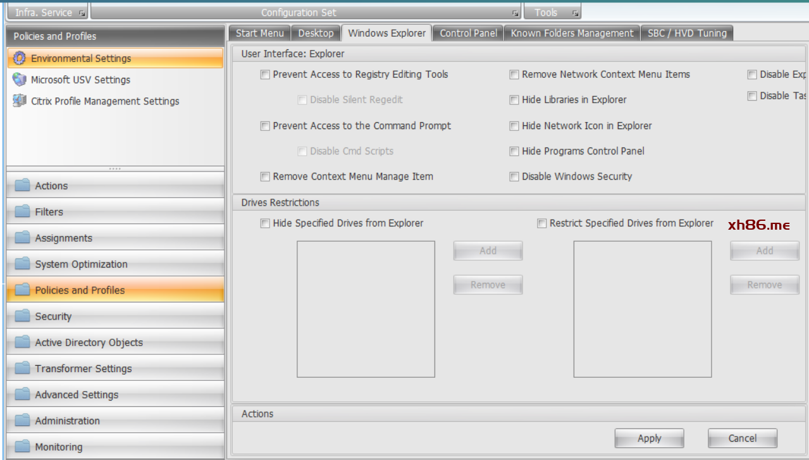Expand the Tools ribbon group launcher
Viewport: 809px width, 460px height.
click(x=575, y=13)
